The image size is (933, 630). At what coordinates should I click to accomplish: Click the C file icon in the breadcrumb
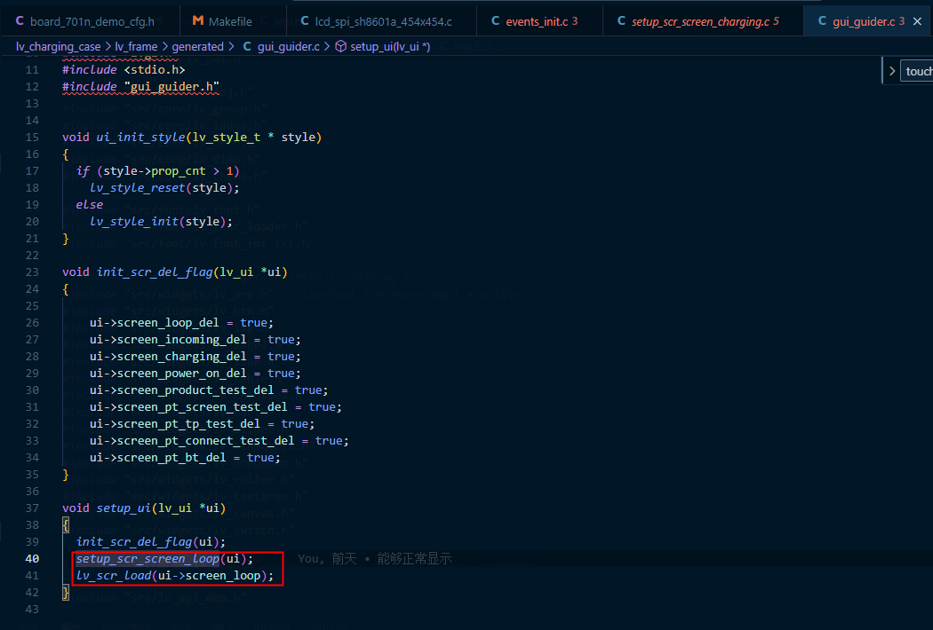[247, 46]
